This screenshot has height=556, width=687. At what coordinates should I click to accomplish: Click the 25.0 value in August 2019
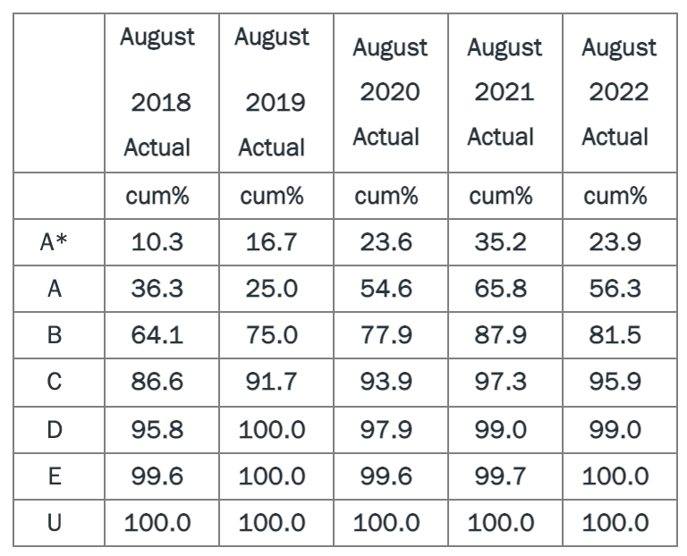(272, 289)
